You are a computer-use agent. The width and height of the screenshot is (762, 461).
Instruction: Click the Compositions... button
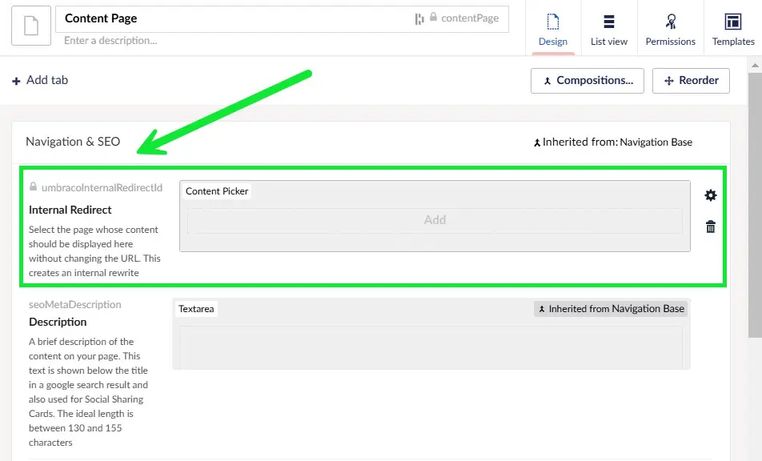587,80
